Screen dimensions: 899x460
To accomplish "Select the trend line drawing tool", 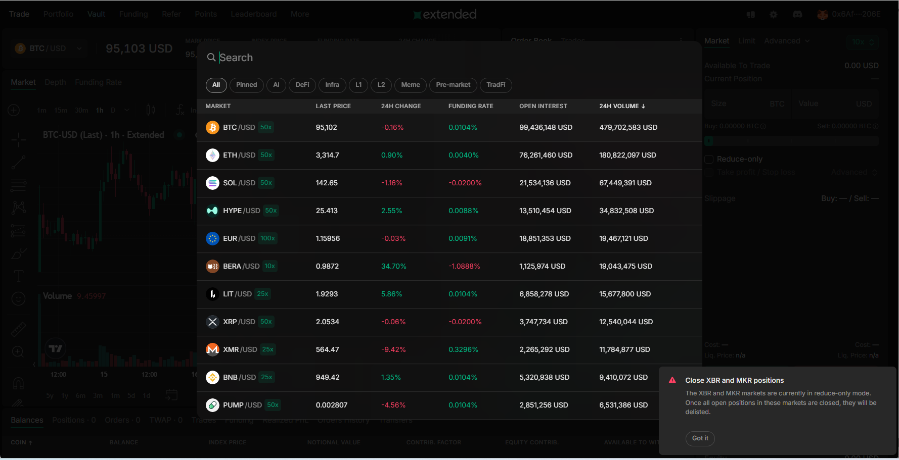I will click(x=19, y=162).
